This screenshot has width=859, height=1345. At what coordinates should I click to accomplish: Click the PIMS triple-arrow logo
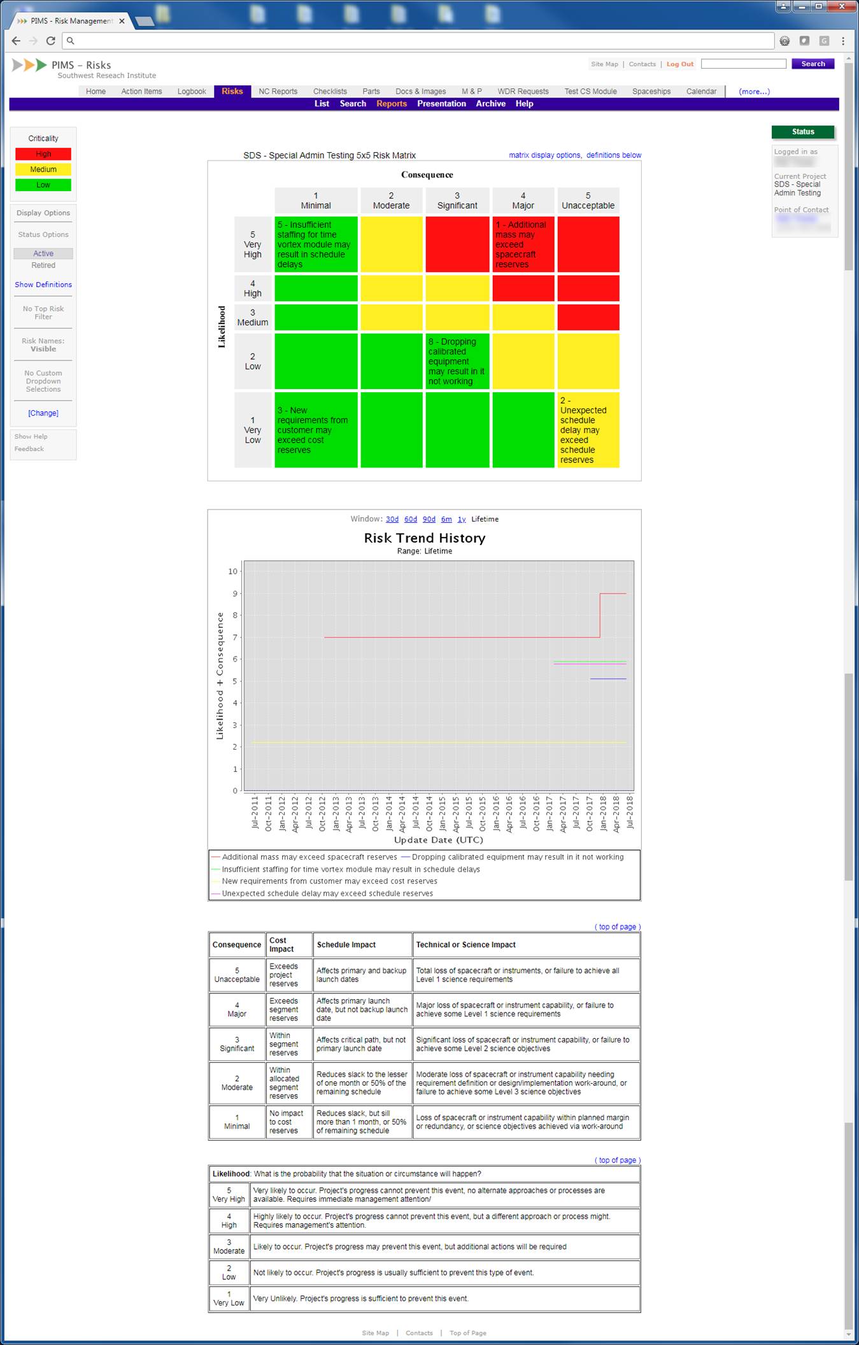(29, 65)
